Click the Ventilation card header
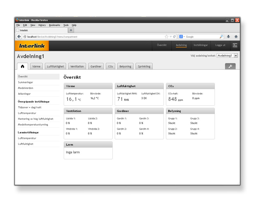The image size is (255, 202). point(88,111)
